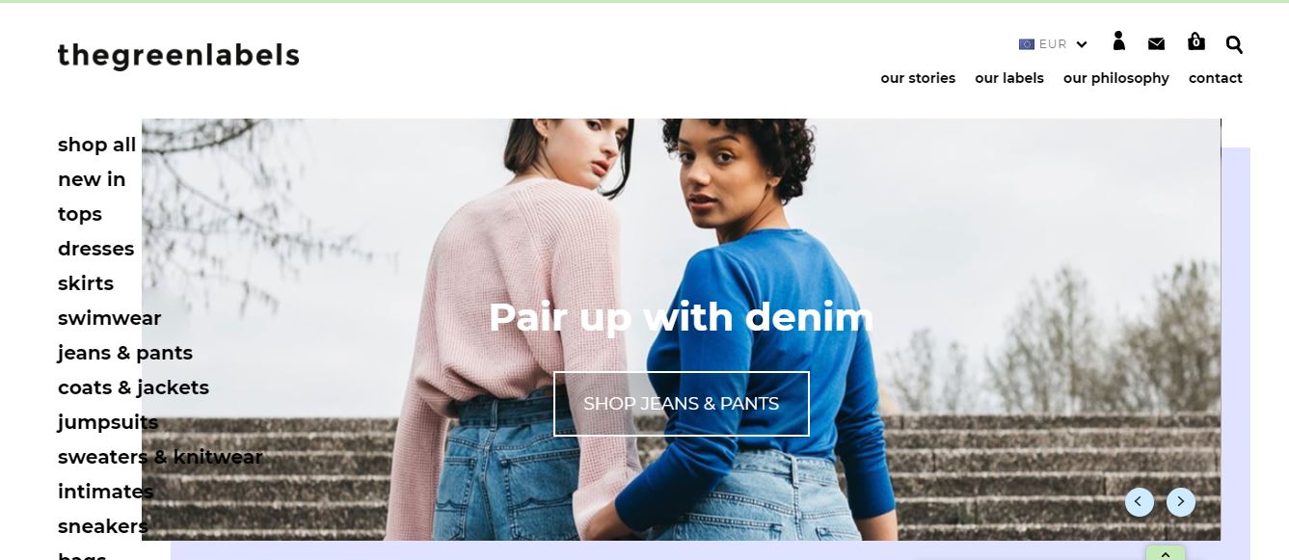Open the shopping bag cart icon
1289x560 pixels.
[1195, 41]
